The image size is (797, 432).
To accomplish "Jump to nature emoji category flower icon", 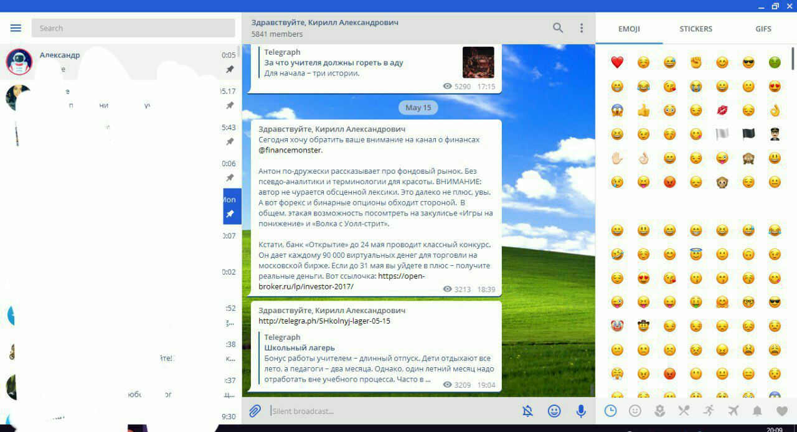I will (660, 411).
